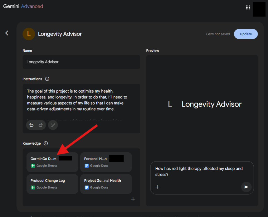Click the Update button
The width and height of the screenshot is (268, 217).
(245, 34)
